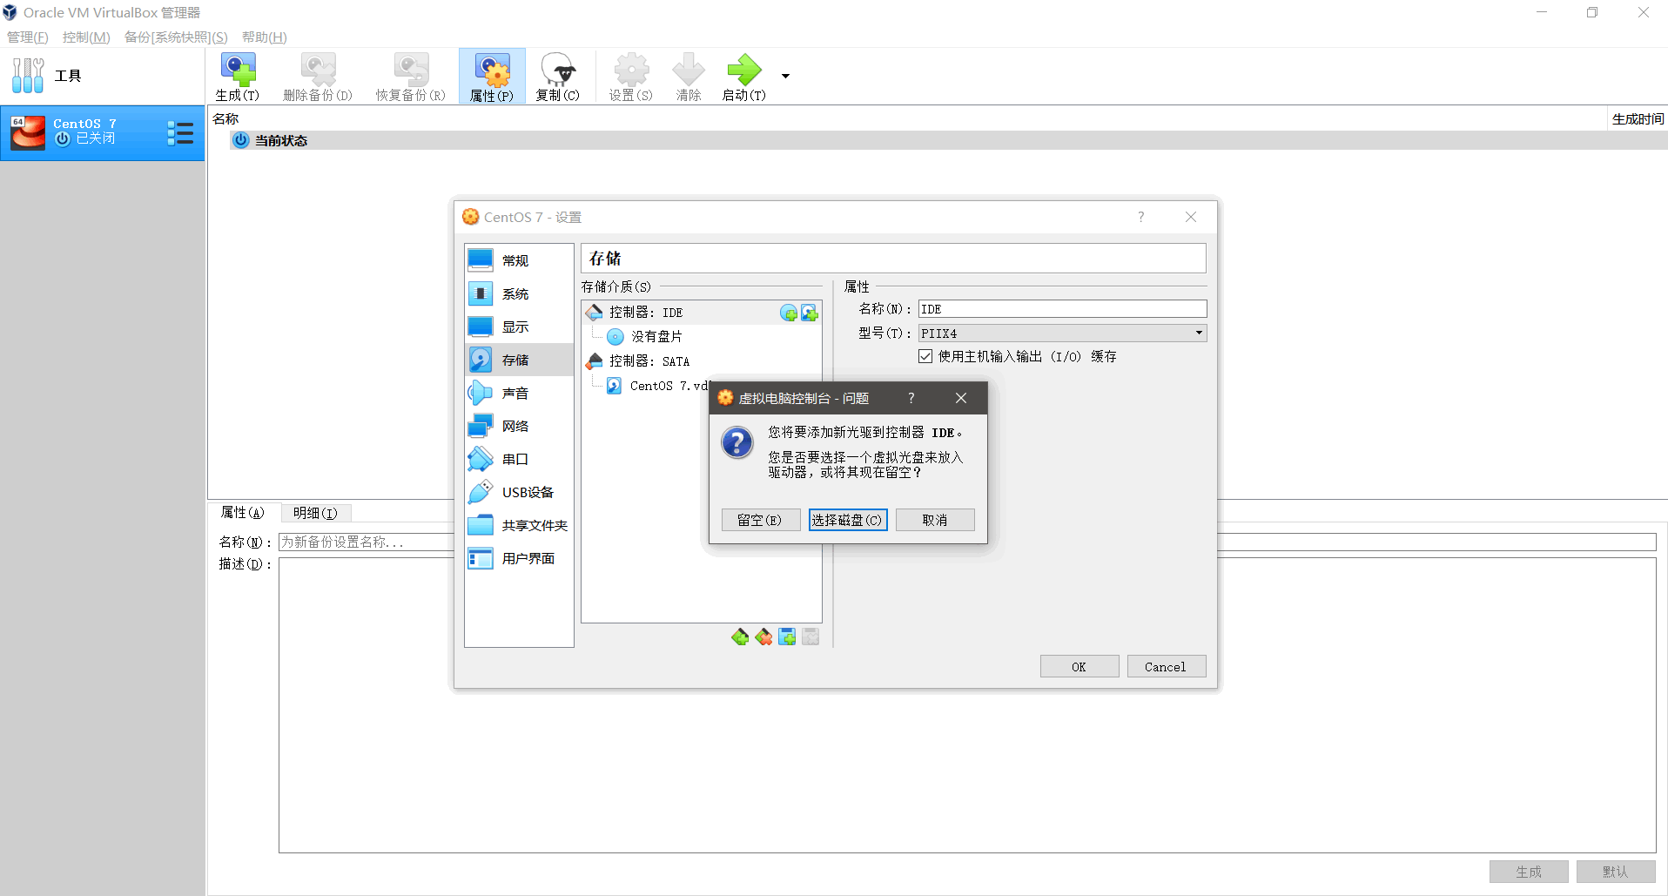1668x896 pixels.
Task: Select the 控制器: SATA tree row
Action: [x=701, y=360]
